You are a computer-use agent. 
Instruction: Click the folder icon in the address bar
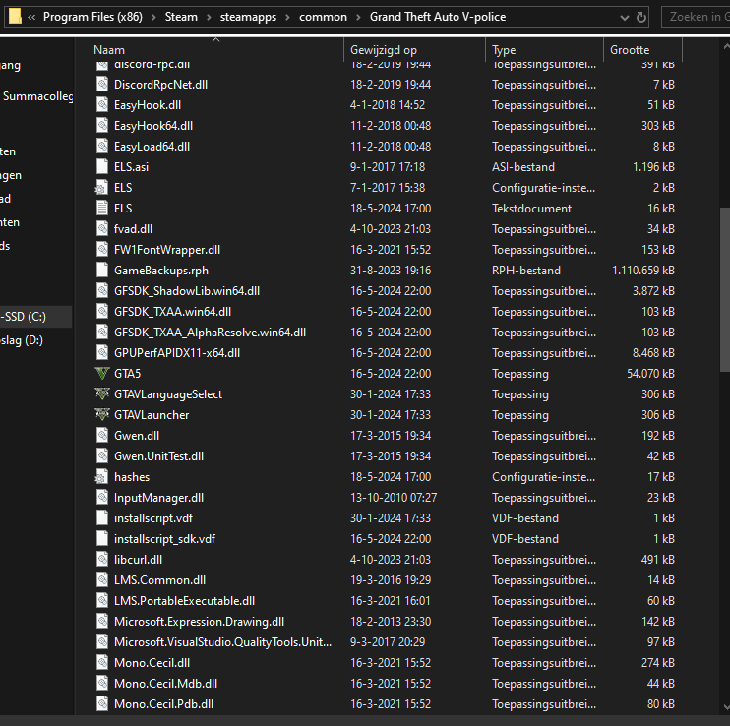15,17
